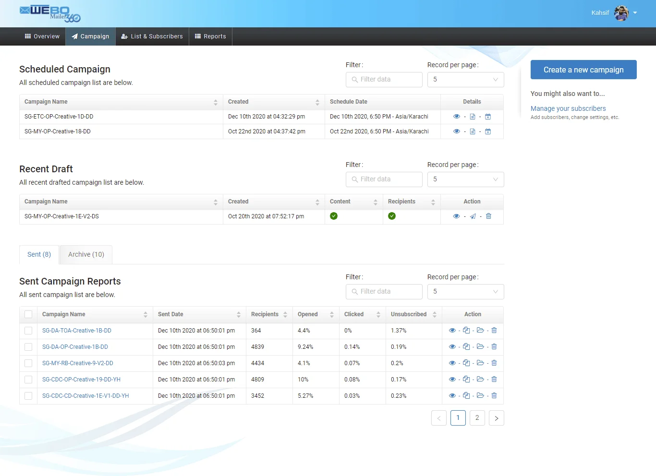Screen dimensions: 656x476
Task: Open Scheduled Campaign record per page dropdown
Action: click(465, 80)
